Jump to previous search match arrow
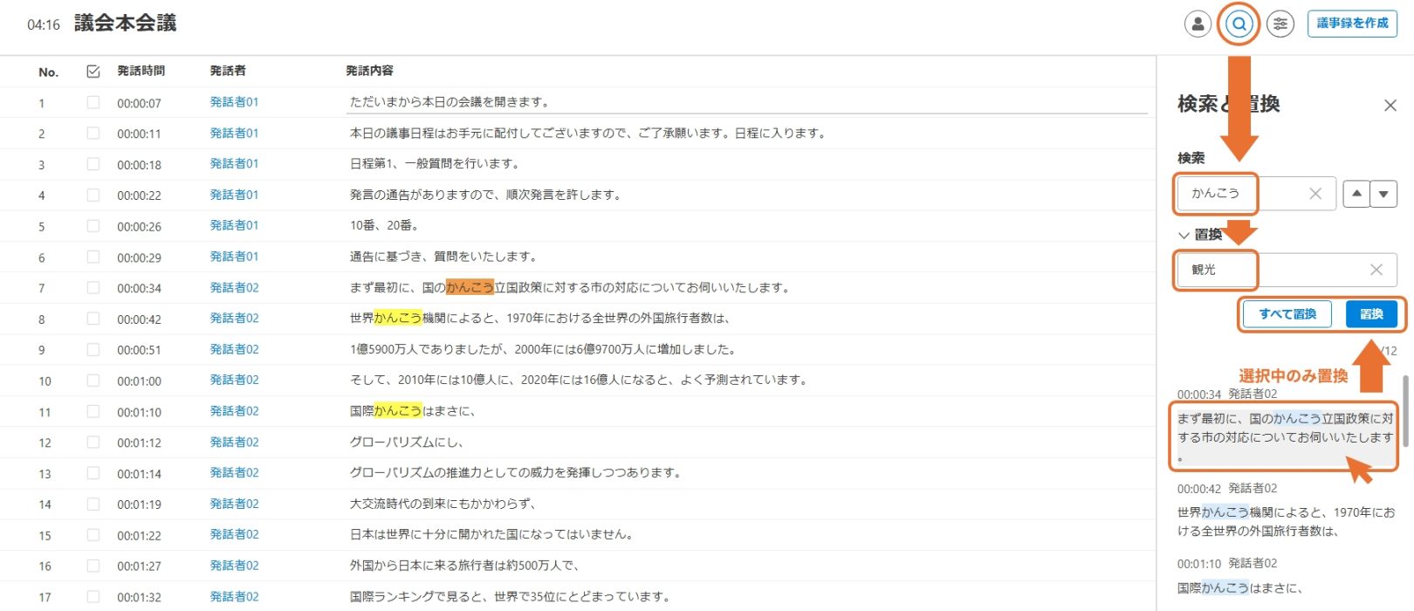 [1356, 194]
